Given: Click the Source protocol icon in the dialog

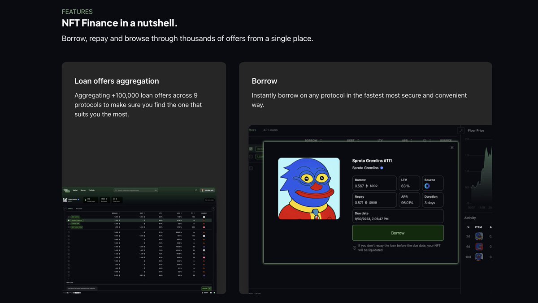Looking at the screenshot, I should pos(427,186).
